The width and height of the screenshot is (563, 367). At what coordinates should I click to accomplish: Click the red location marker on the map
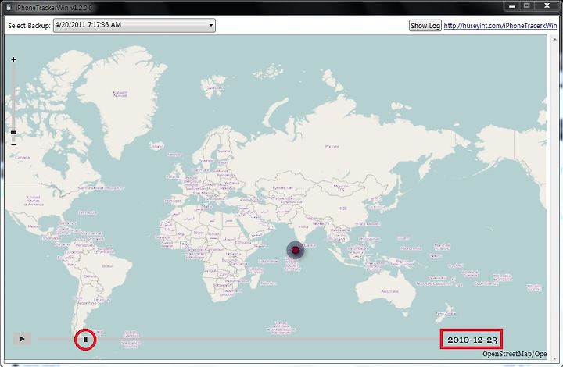[x=295, y=250]
